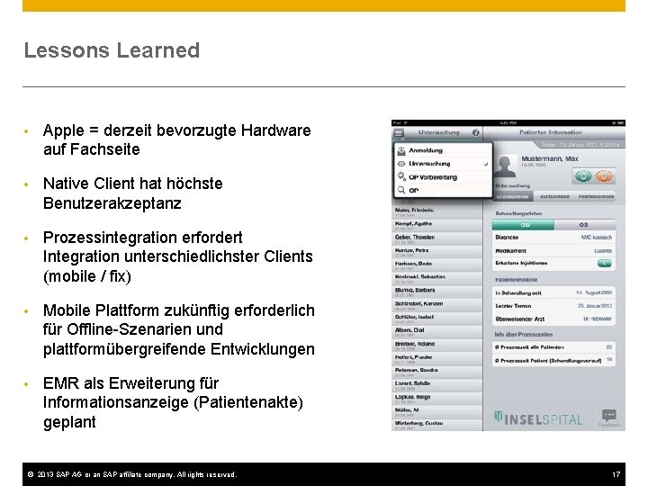Choose OP Vorbereitung in the popup menu

click(443, 177)
